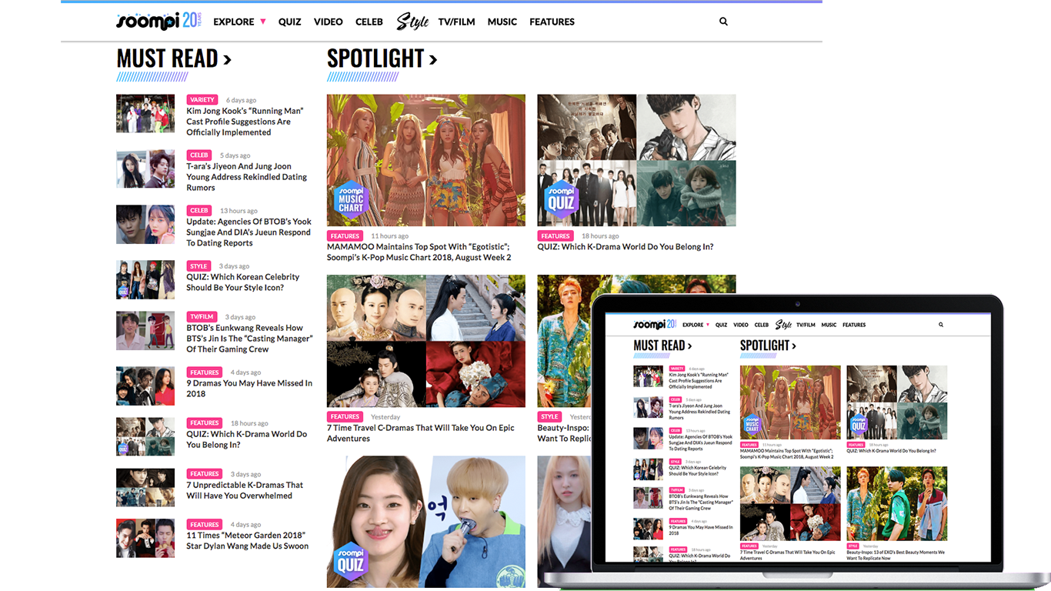
Task: Open the Korean Celebrity Style Icon quiz headline in the main list
Action: 242,282
